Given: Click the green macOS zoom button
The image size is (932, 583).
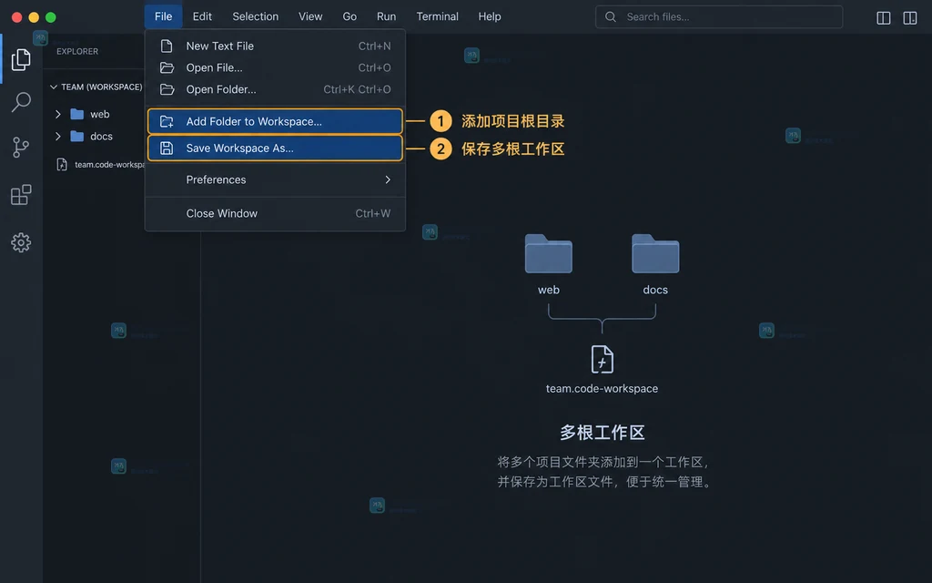Looking at the screenshot, I should click(51, 17).
